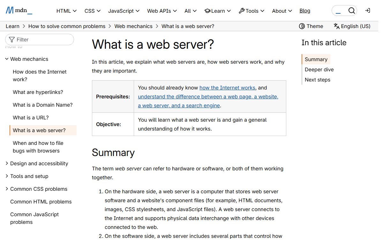Jump to Next steps section
Viewport: 383px width, 242px height.
click(318, 80)
